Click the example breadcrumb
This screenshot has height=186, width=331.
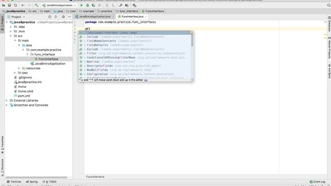pyautogui.click(x=86, y=11)
